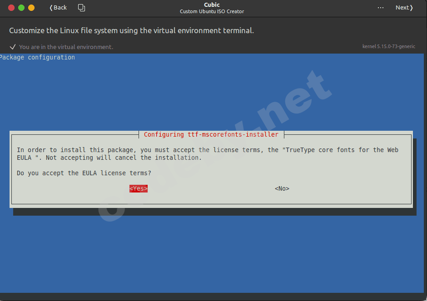Click 'Configuring ttf-mscorefonts-installer' dialog title
Viewport: 427px width, 301px height.
[x=211, y=134]
